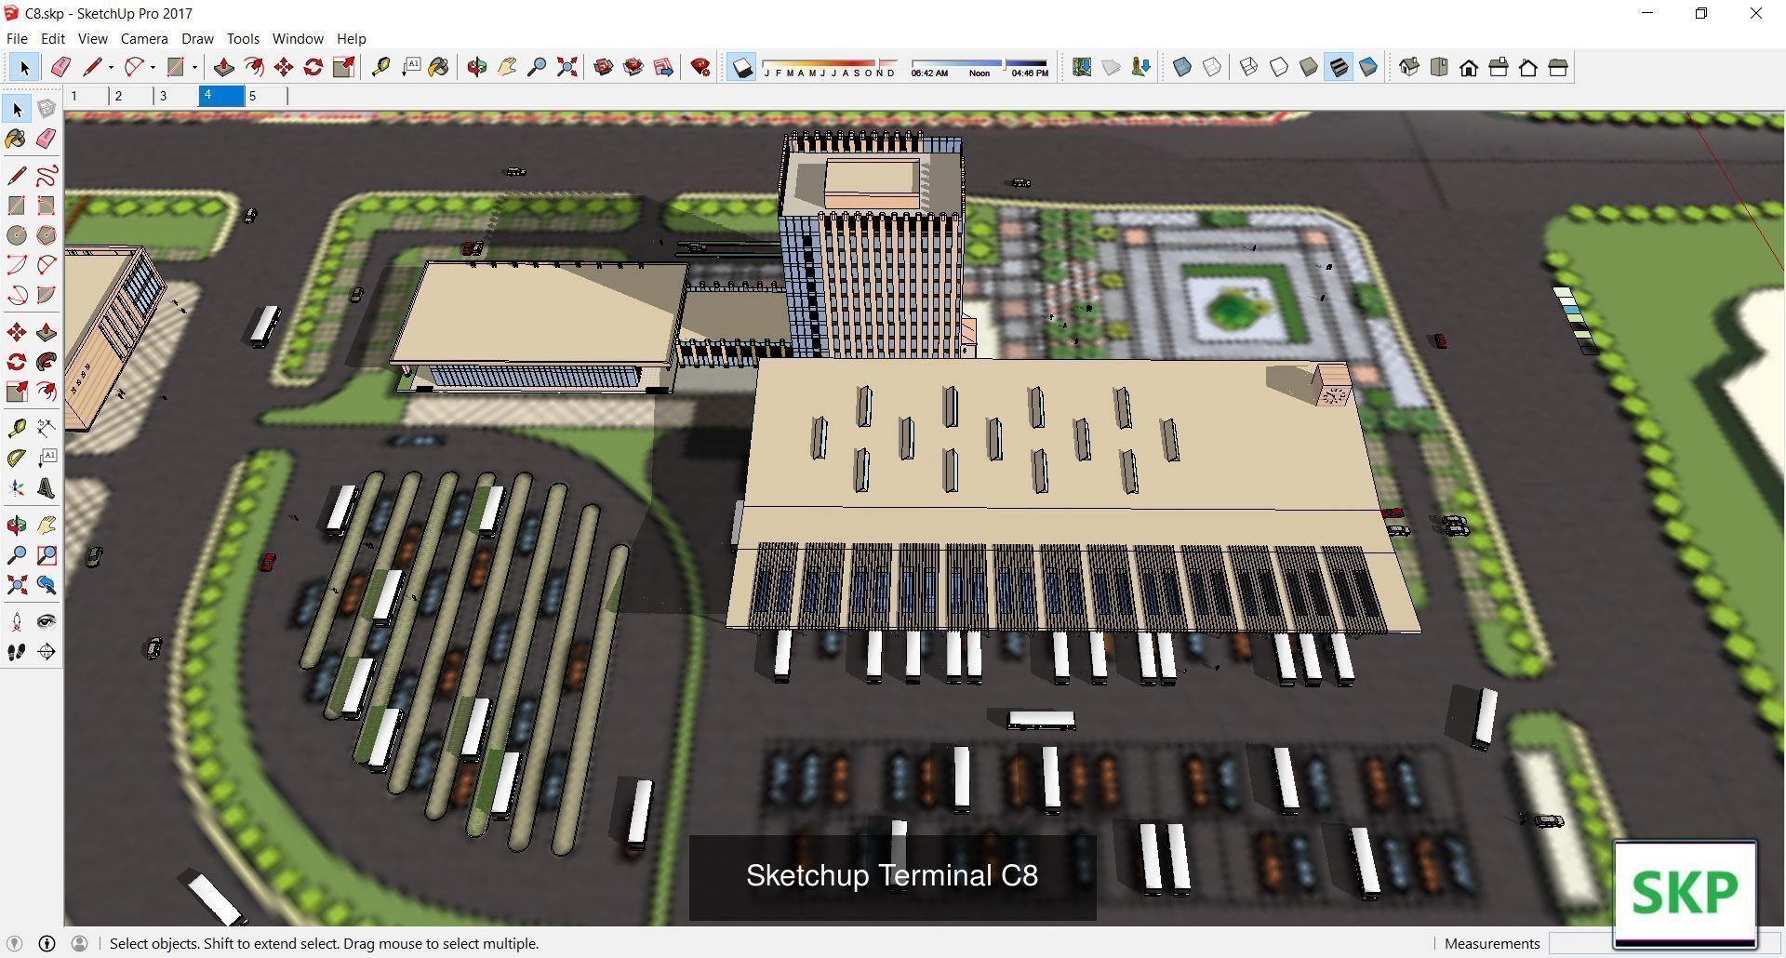1786x958 pixels.
Task: Select the Dimension tool in the side toolbar
Action: pyautogui.click(x=47, y=428)
